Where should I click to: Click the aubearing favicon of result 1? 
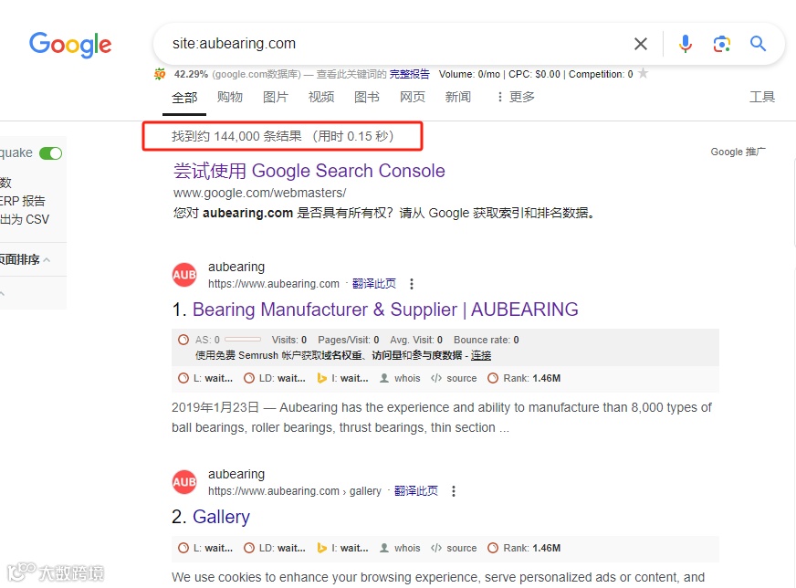pos(184,275)
